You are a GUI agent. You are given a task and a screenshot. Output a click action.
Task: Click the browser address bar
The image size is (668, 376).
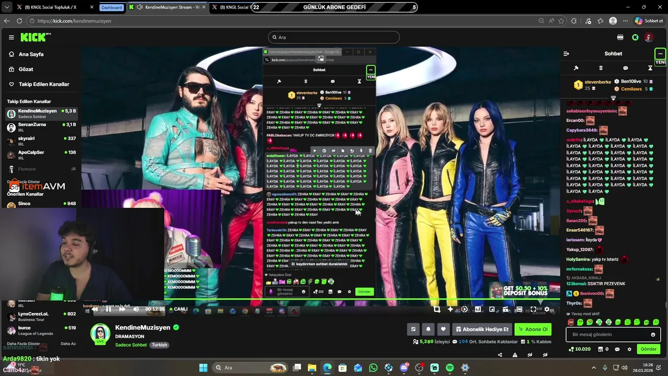[282, 21]
